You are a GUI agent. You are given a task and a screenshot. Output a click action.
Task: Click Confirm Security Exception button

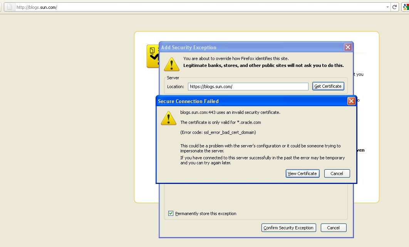tap(289, 228)
